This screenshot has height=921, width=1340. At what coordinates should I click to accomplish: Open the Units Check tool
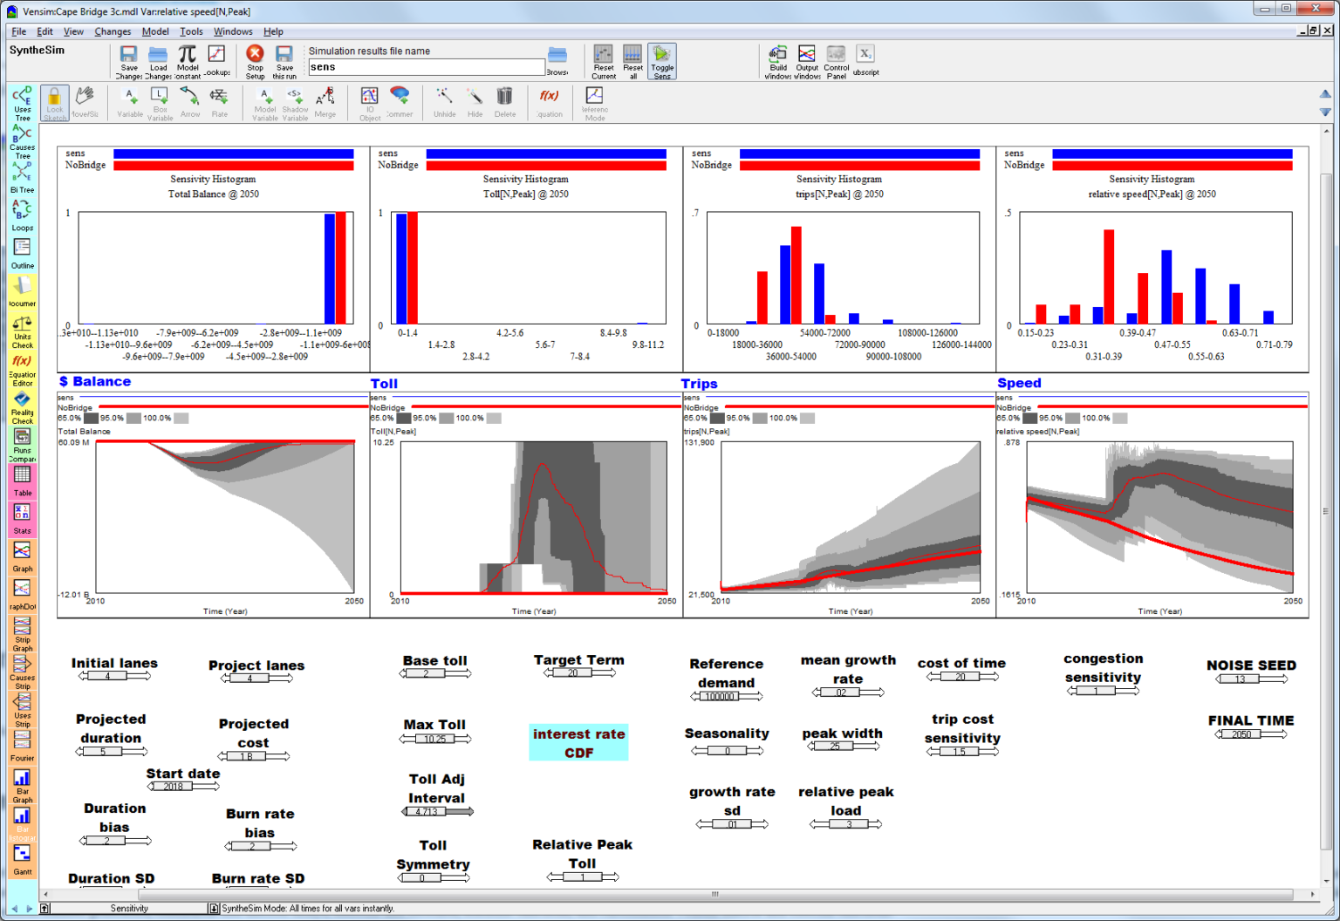coord(22,332)
